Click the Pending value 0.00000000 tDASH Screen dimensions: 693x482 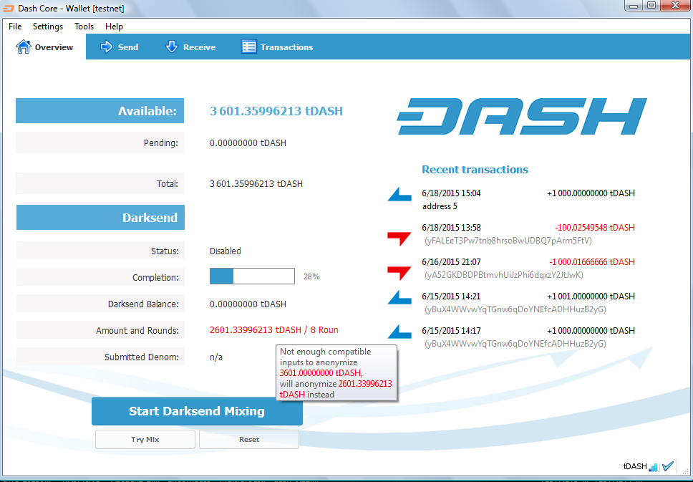point(248,143)
